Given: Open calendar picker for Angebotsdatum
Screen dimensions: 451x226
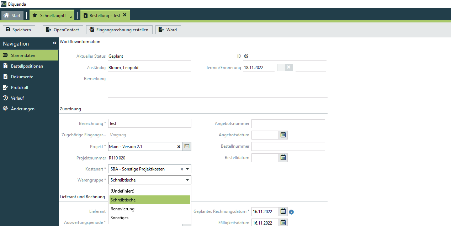Looking at the screenshot, I should [283, 135].
